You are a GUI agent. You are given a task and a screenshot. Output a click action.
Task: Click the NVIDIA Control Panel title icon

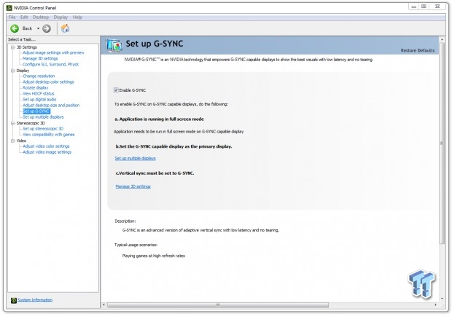click(9, 8)
